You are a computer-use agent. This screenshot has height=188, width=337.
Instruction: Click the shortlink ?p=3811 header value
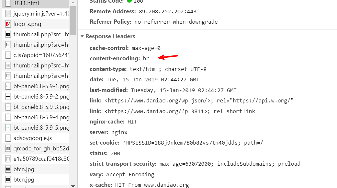click(180, 111)
